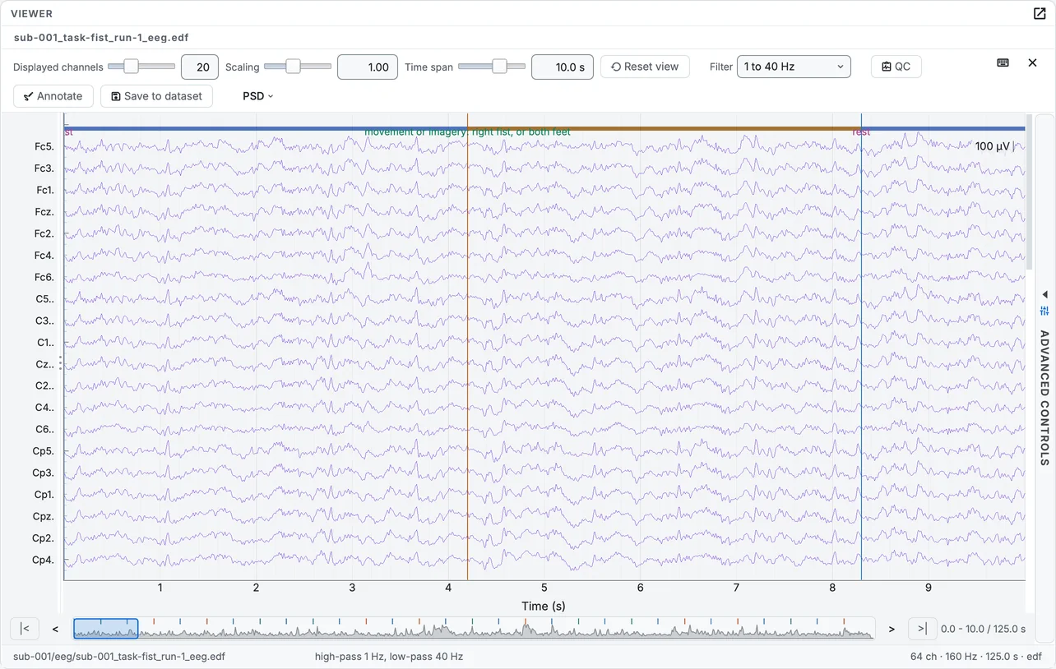Viewport: 1056px width, 669px height.
Task: Select the Fcz. channel label
Action: point(44,212)
